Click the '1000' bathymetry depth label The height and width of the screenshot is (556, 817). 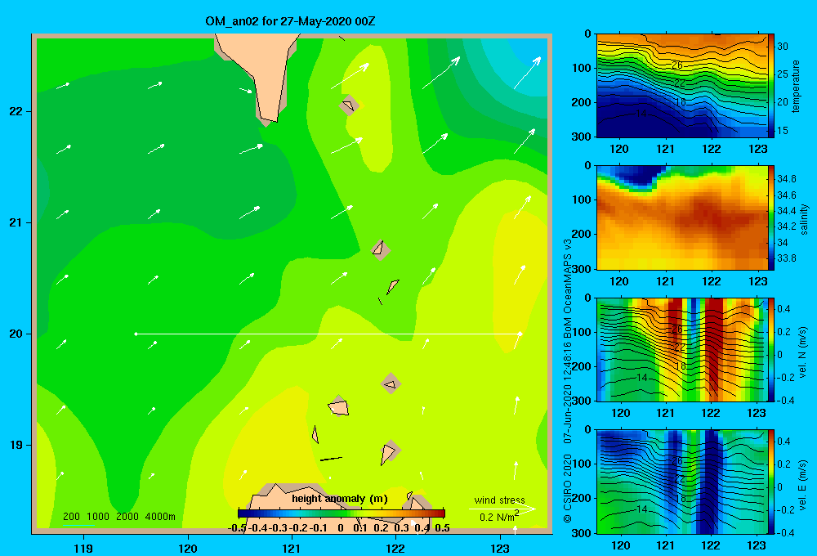pyautogui.click(x=98, y=517)
